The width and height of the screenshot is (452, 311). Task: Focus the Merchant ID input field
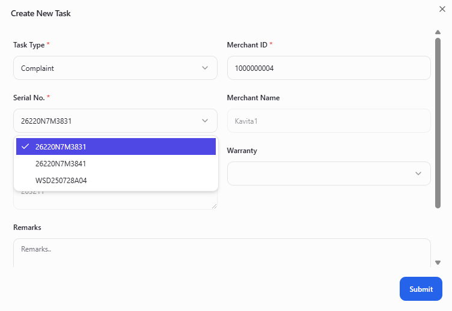pos(328,68)
